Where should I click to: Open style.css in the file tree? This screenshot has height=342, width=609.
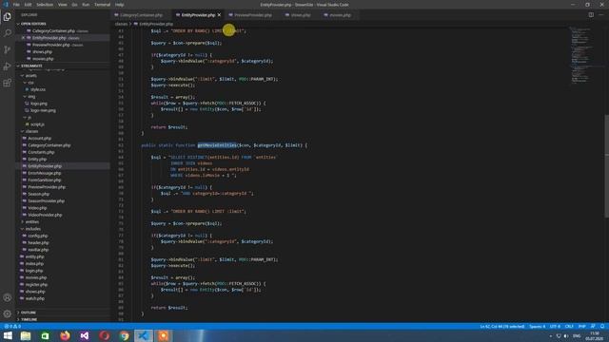38,89
